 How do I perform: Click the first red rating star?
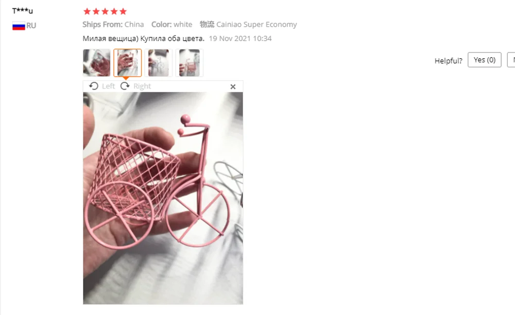87,11
